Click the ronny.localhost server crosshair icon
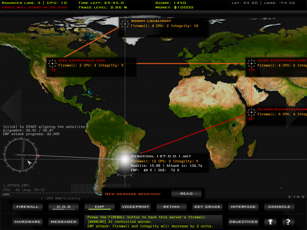307x230 pixels. point(125,25)
